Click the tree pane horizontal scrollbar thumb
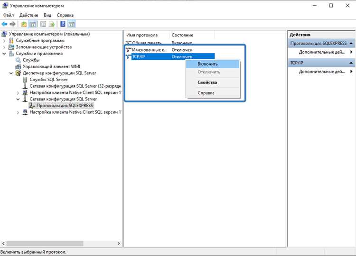This screenshot has height=256, width=356. (x=45, y=244)
